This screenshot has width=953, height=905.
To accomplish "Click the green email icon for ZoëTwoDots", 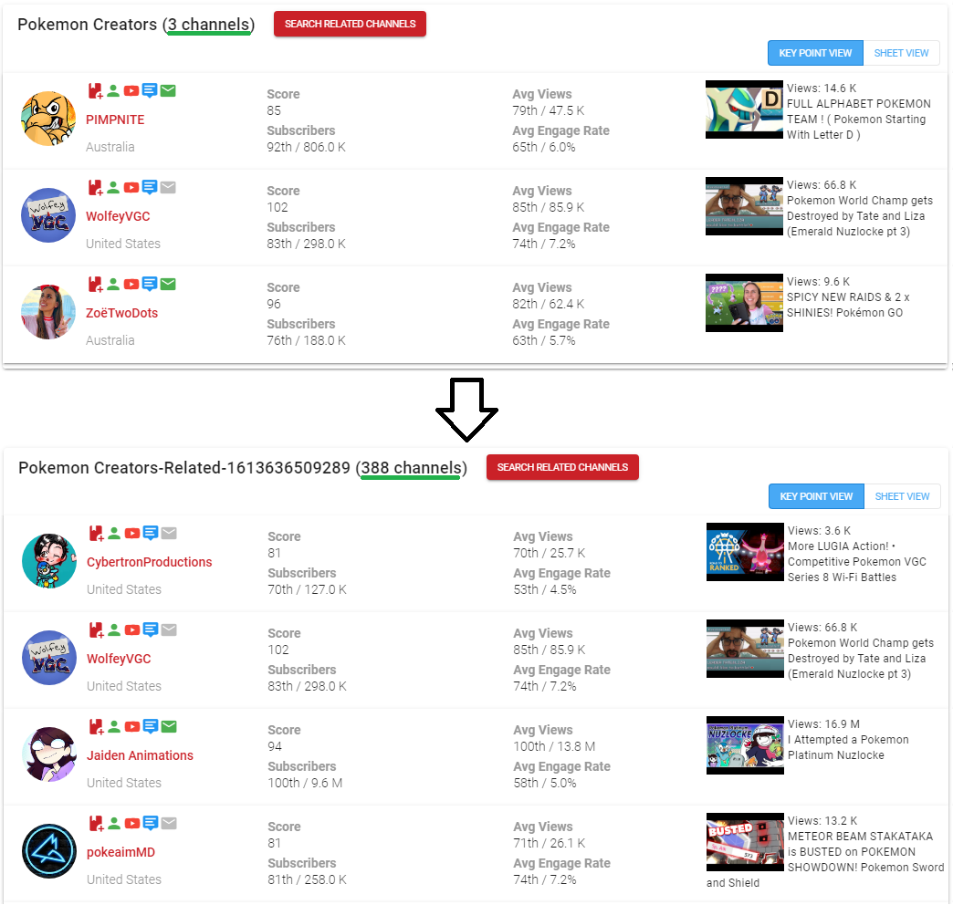I will (168, 284).
